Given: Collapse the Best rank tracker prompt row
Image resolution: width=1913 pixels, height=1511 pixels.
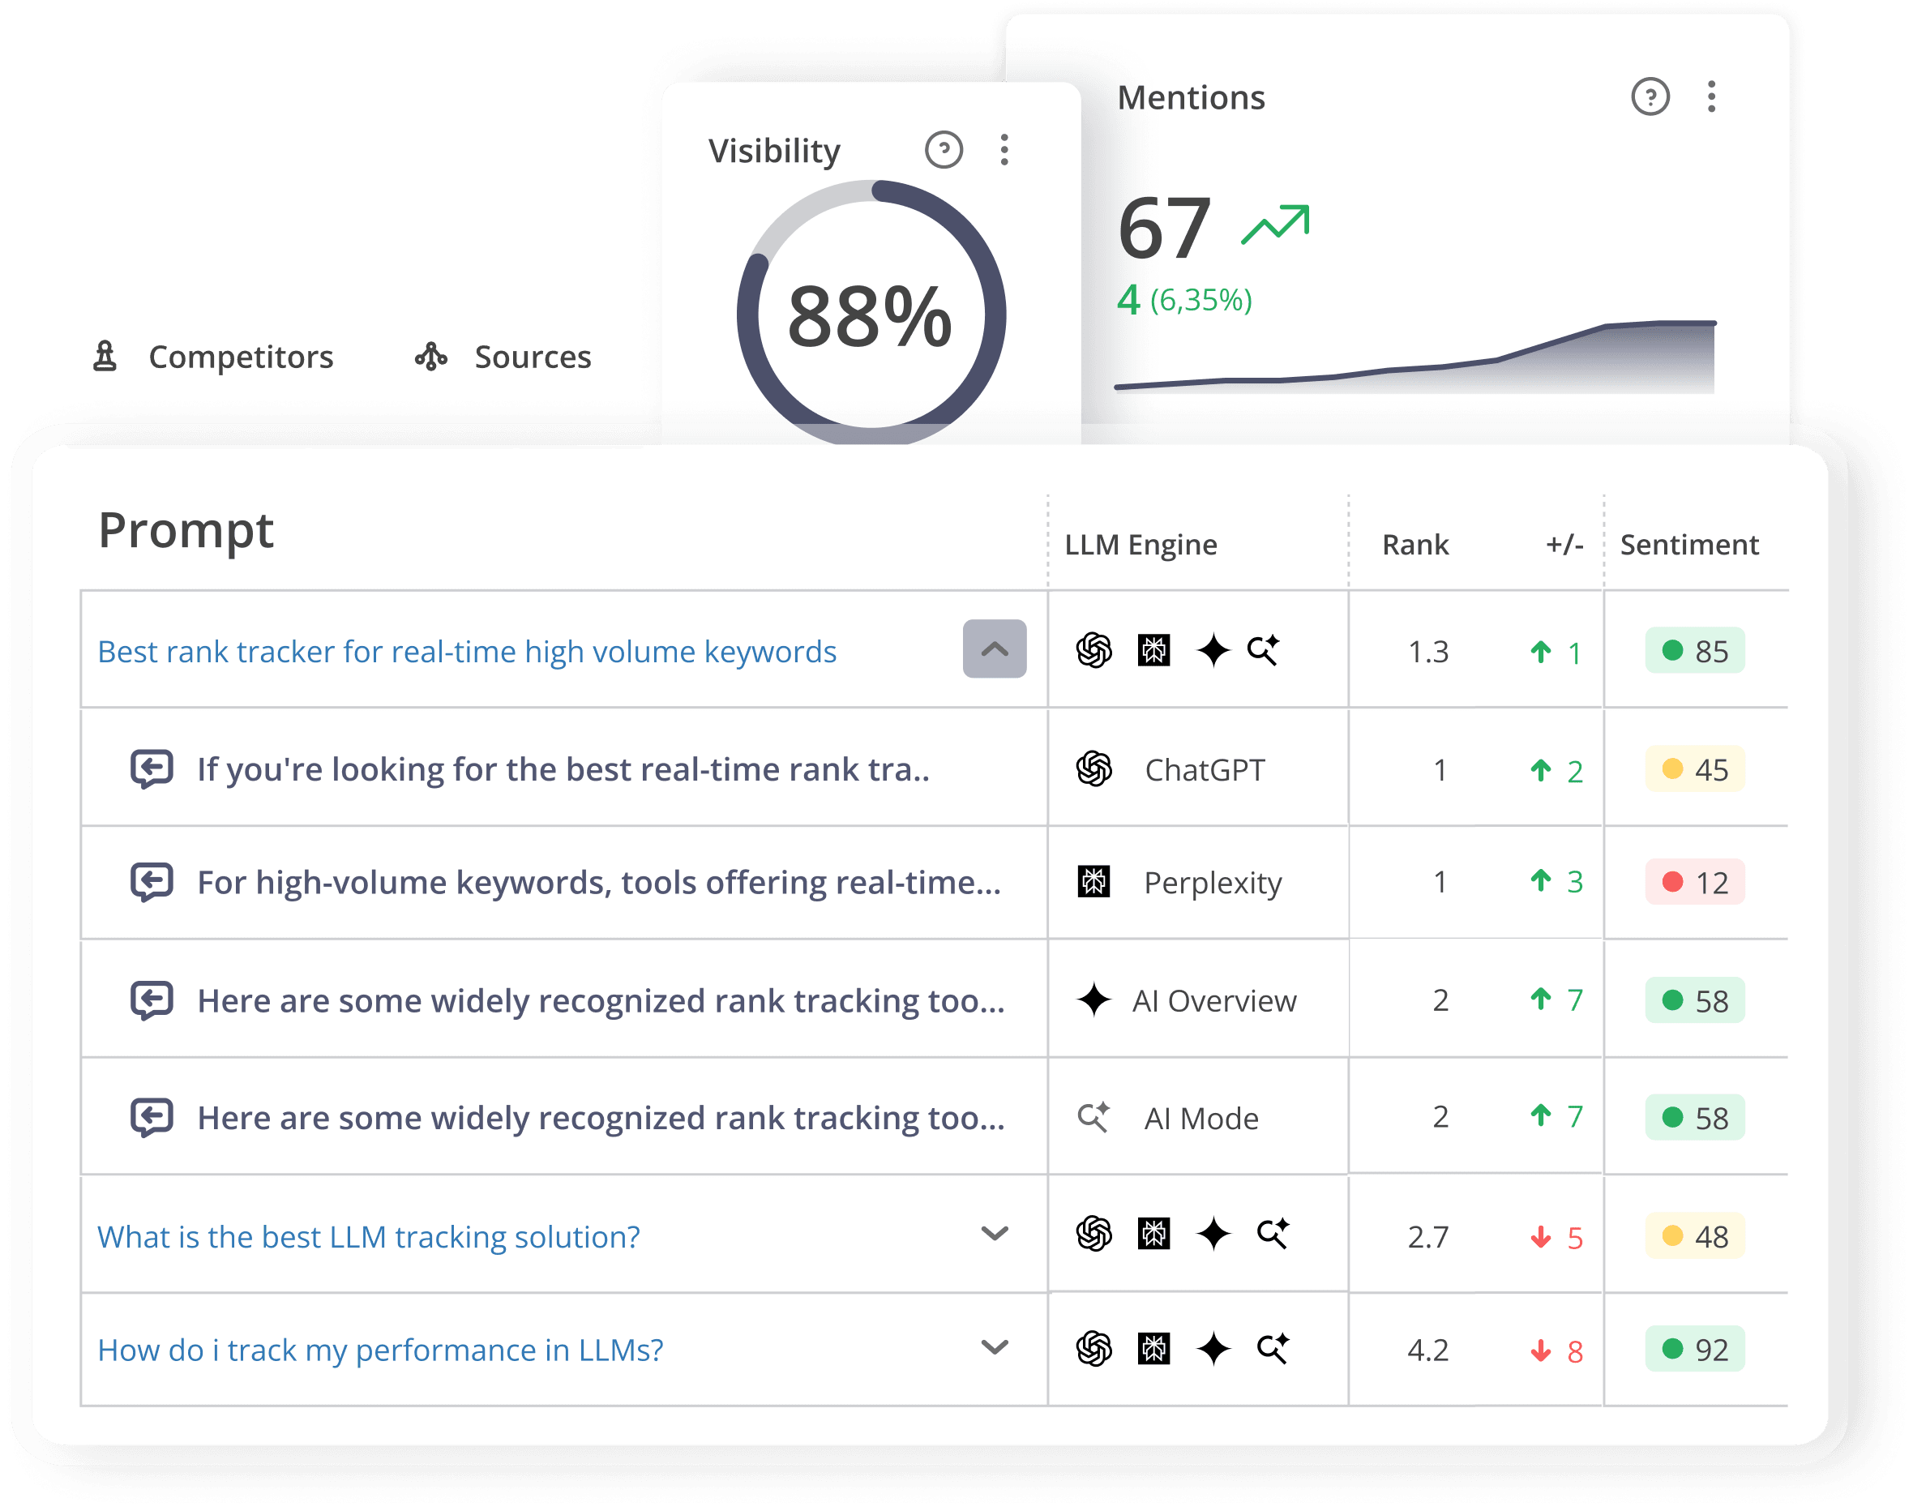Looking at the screenshot, I should click(994, 648).
